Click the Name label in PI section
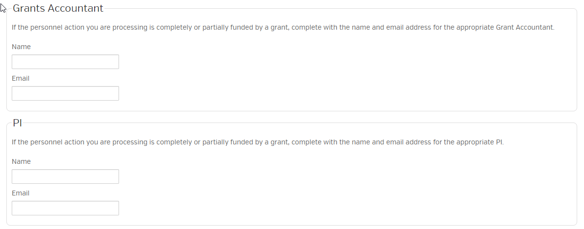Viewport: 584px width, 229px height. point(21,161)
